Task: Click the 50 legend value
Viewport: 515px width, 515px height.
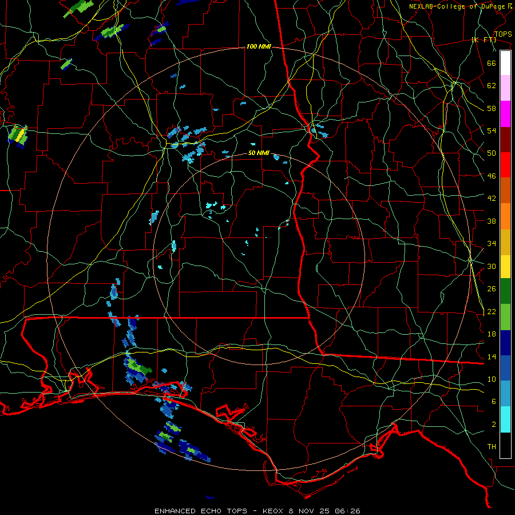Action: pyautogui.click(x=492, y=153)
